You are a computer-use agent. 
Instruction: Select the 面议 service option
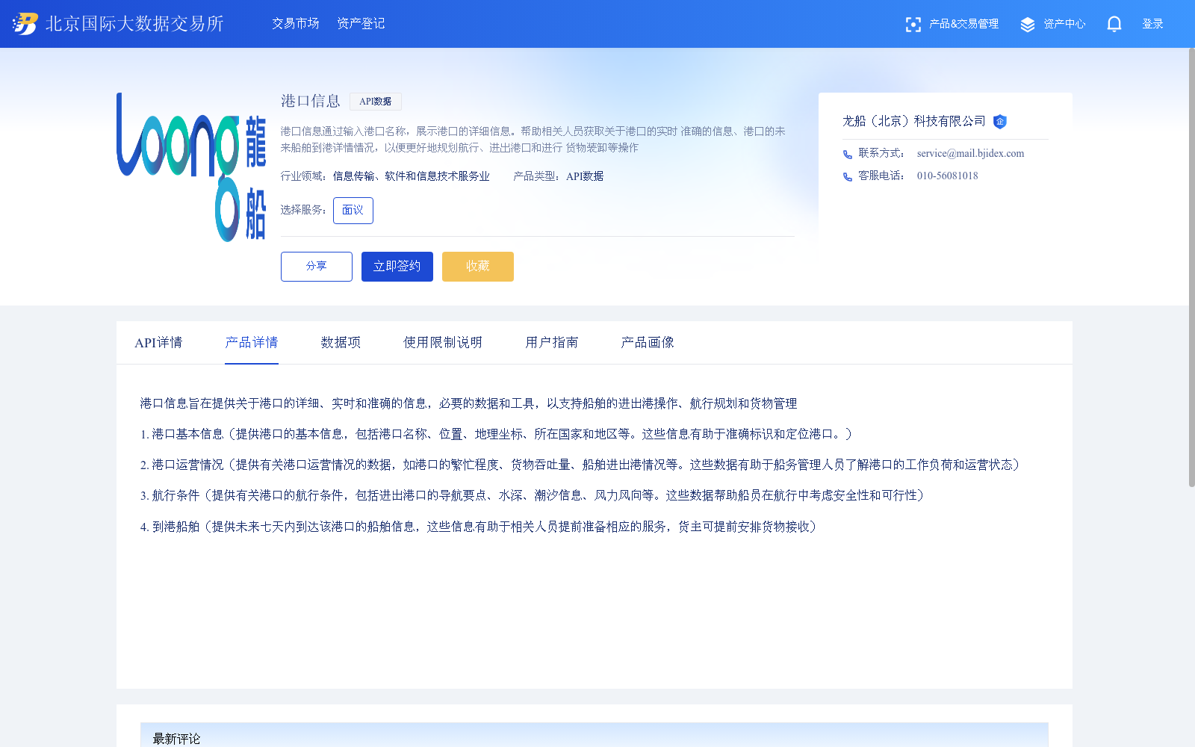tap(353, 211)
